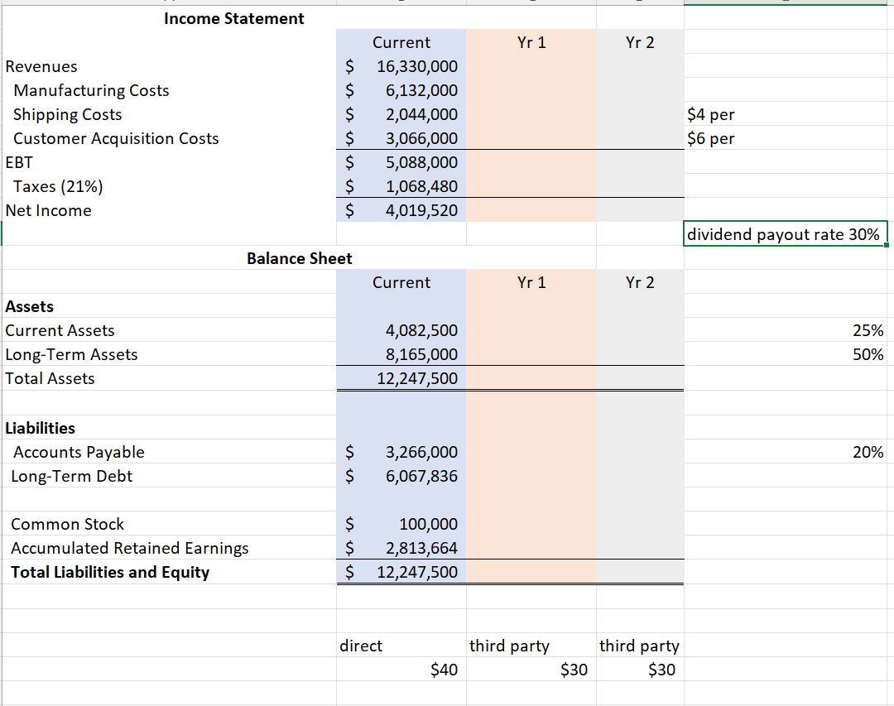Click the Accounts Payable label
Screen dimensions: 894x706
pos(79,452)
